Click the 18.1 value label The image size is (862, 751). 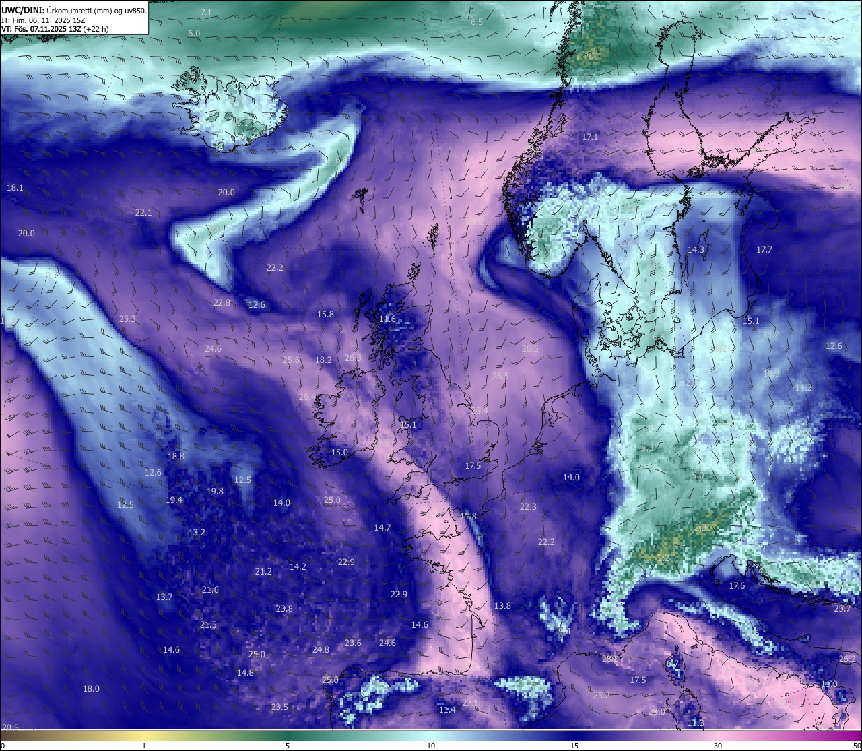pos(15,187)
